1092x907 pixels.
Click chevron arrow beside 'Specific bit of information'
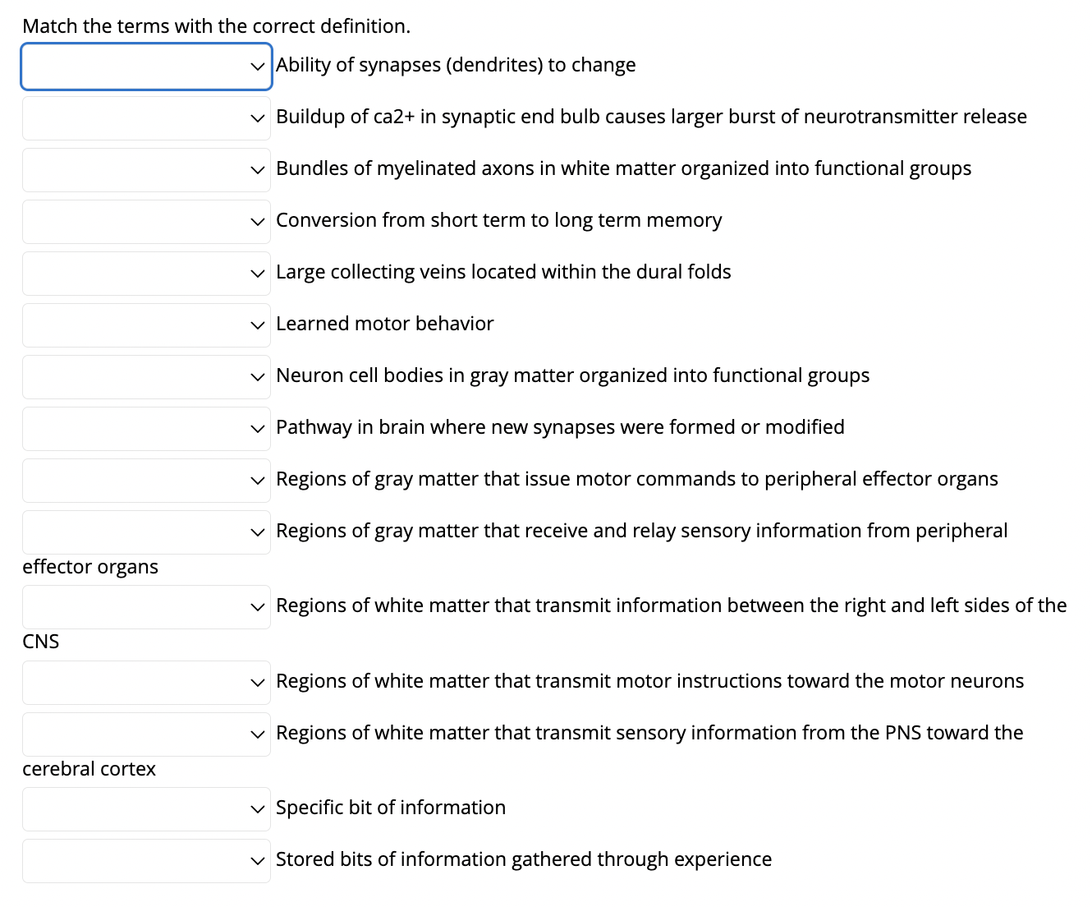(x=258, y=809)
